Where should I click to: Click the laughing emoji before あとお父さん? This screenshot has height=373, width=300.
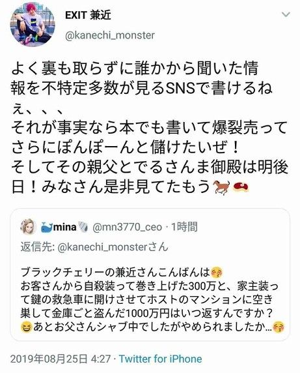[x=26, y=327]
